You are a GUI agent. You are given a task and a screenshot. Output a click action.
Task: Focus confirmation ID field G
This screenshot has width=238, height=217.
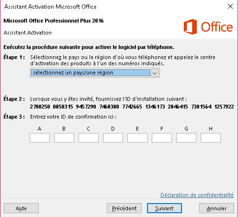pyautogui.click(x=186, y=138)
